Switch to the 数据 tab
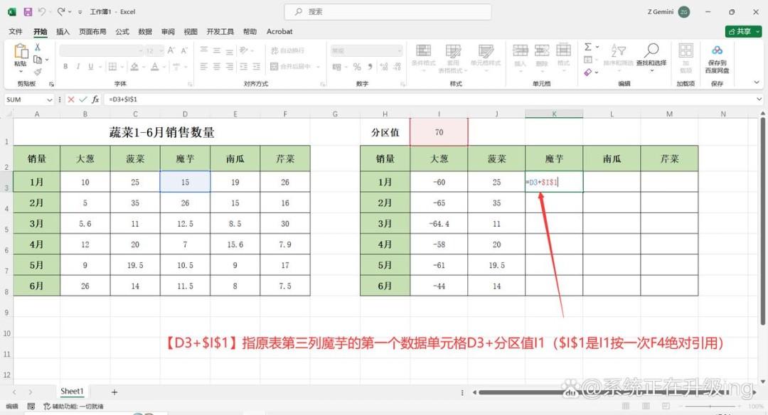 pos(145,31)
